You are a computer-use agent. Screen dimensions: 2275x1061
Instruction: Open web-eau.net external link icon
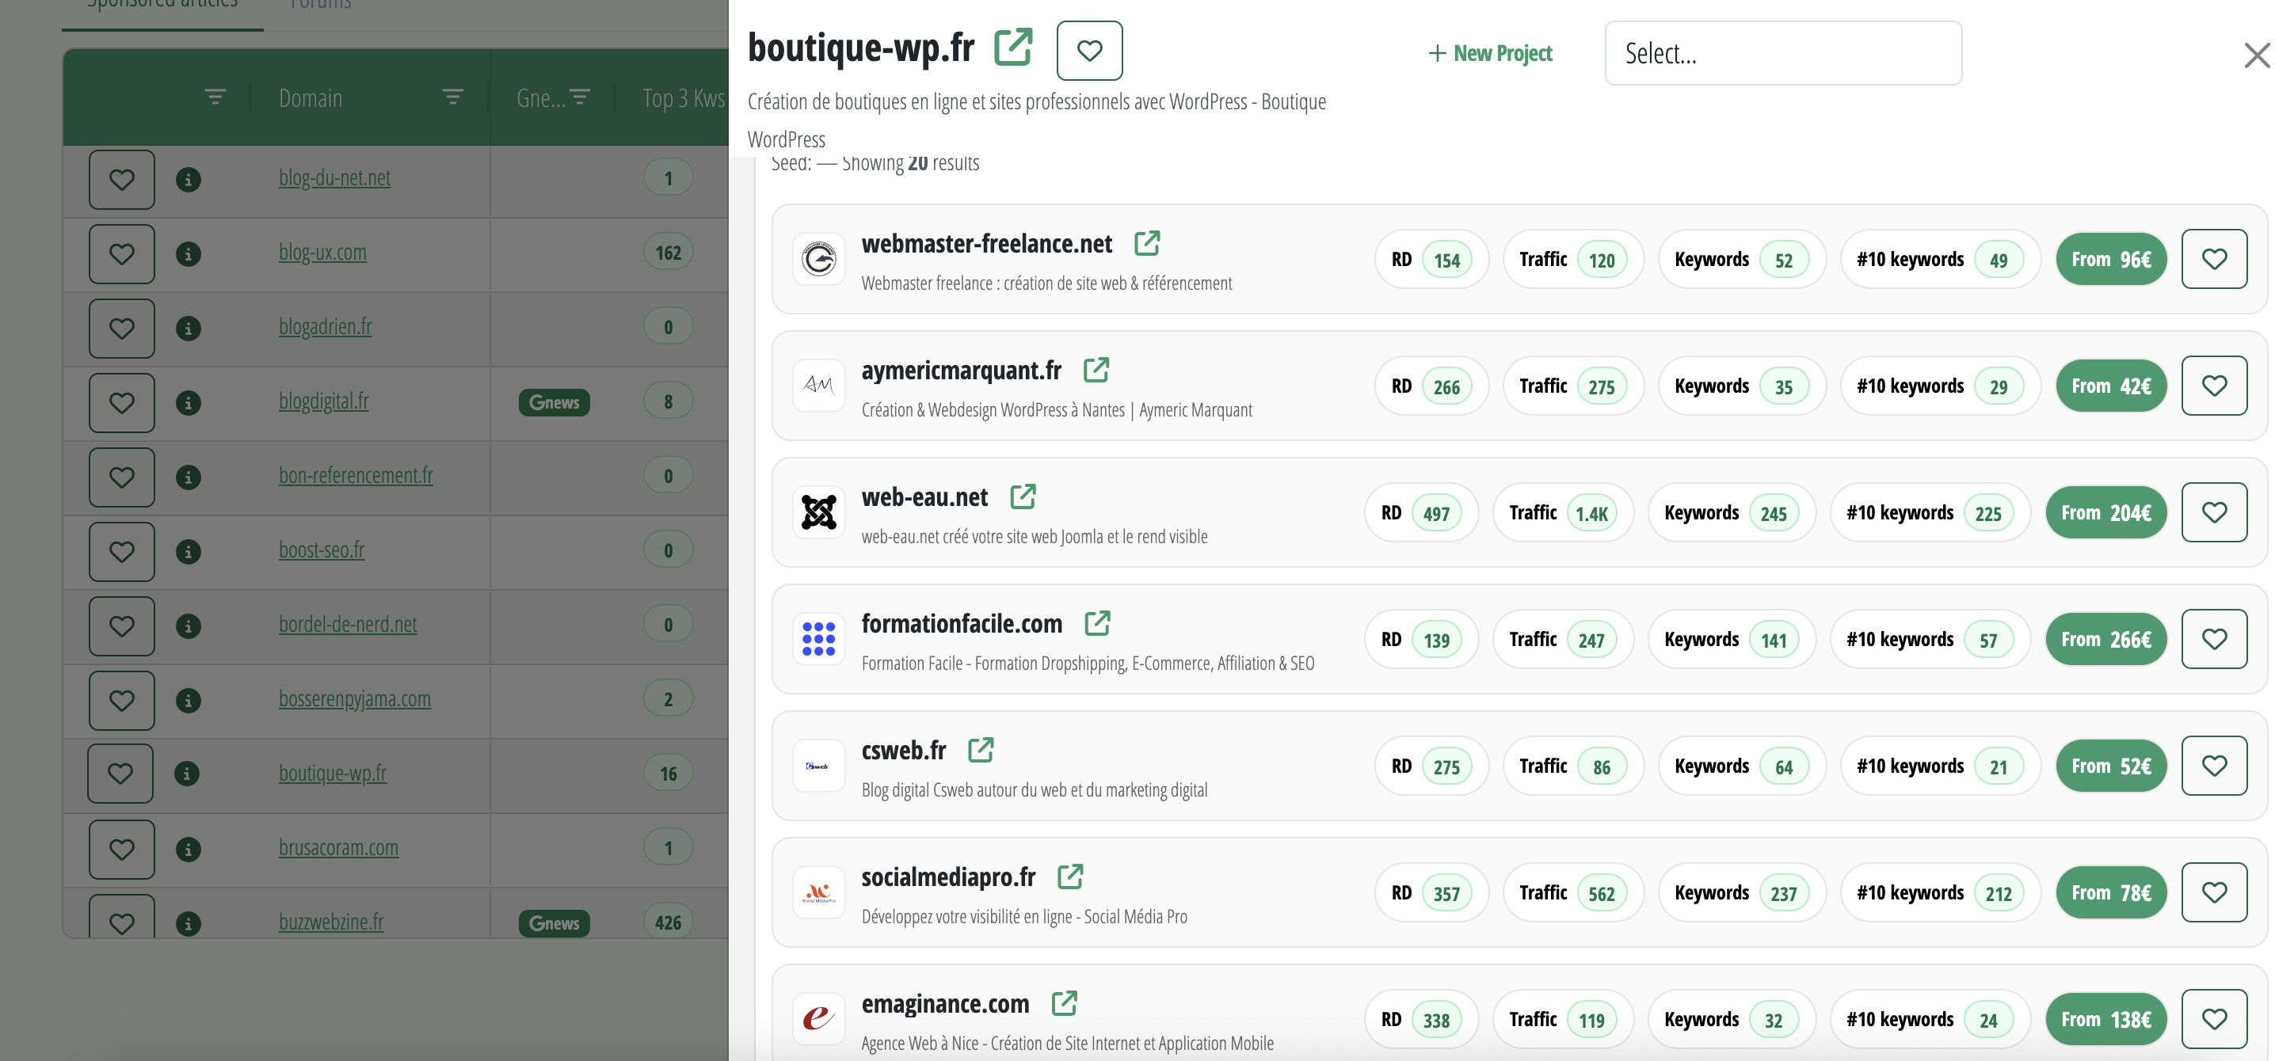pyautogui.click(x=1023, y=496)
